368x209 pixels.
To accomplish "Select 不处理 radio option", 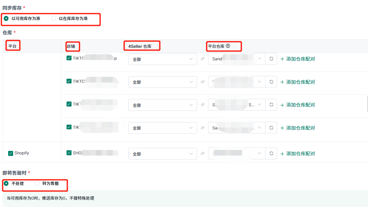I will tap(6, 183).
